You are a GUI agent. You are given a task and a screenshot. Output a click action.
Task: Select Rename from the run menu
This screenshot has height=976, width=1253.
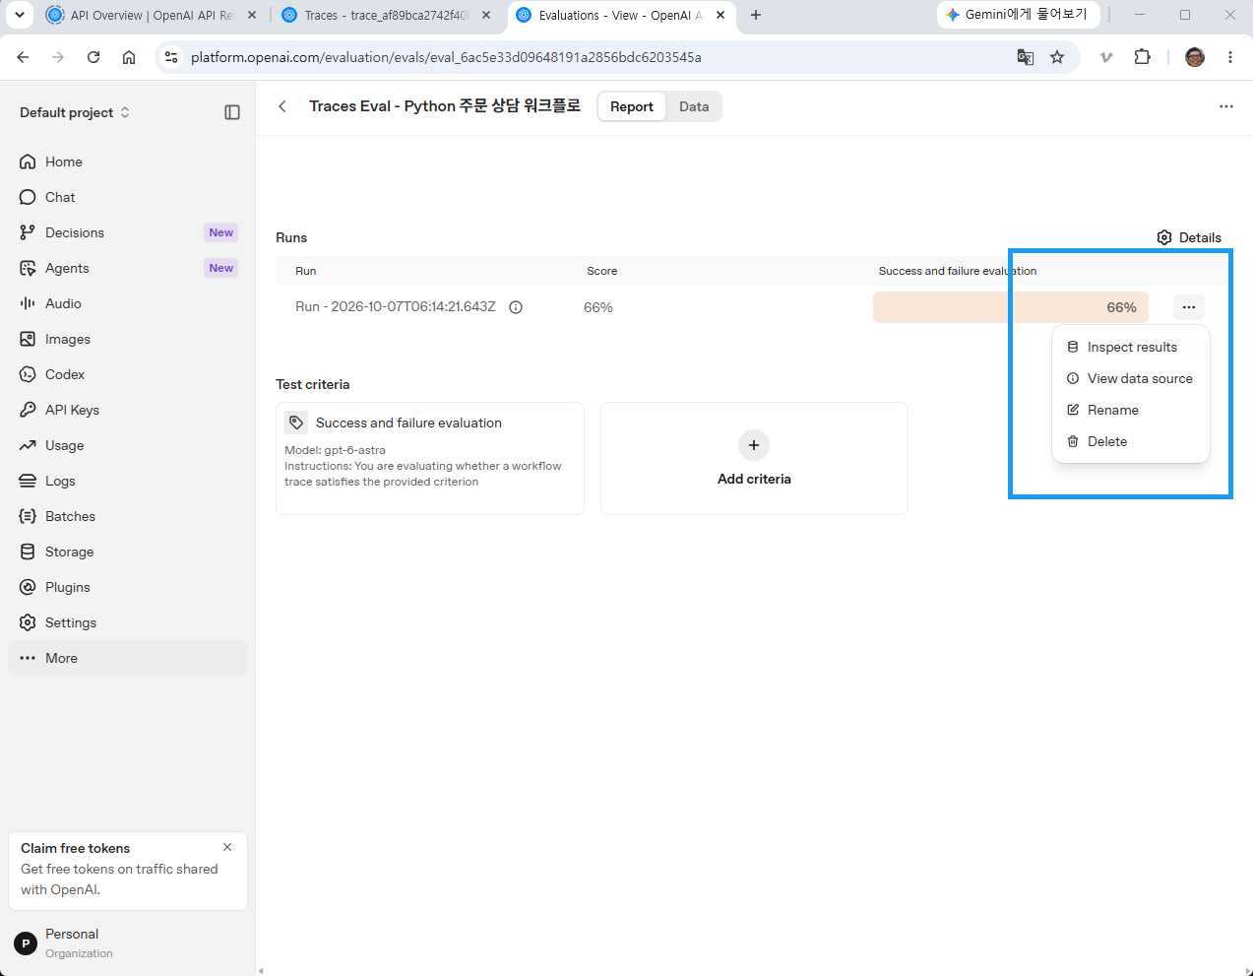pyautogui.click(x=1131, y=410)
